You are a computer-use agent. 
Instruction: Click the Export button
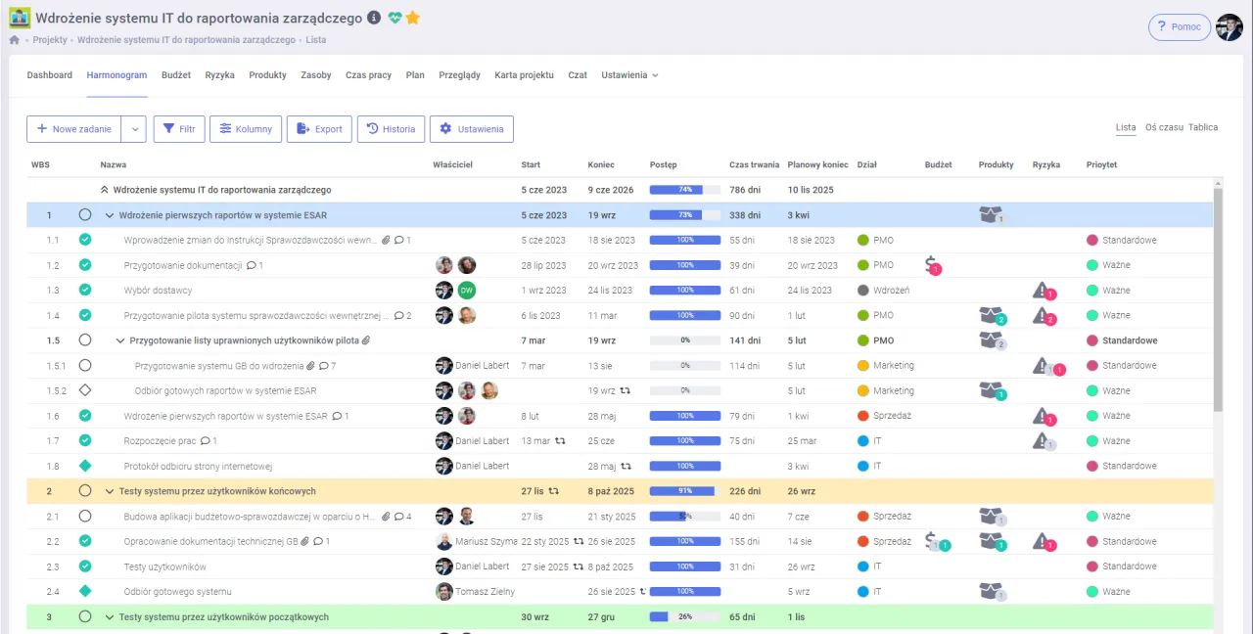(x=319, y=129)
